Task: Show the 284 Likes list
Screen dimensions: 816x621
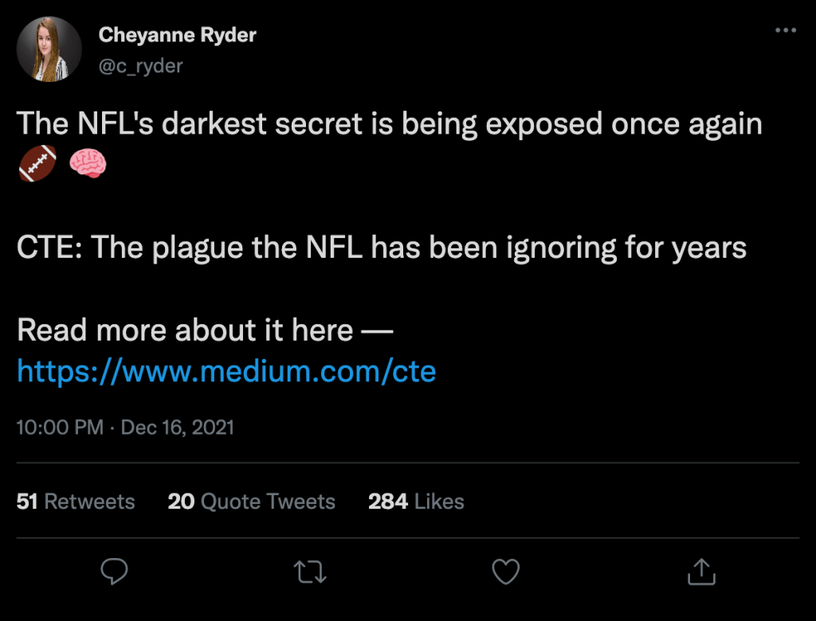Action: (416, 502)
